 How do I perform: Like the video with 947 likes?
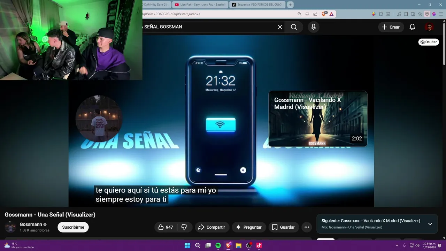point(165,227)
